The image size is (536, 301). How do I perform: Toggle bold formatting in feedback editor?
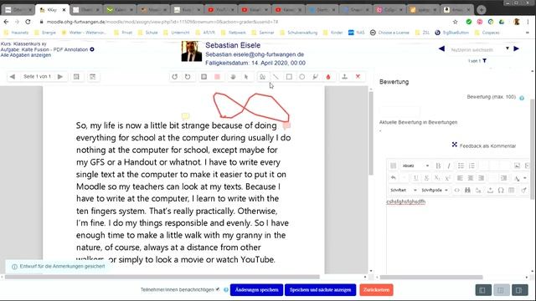438,166
